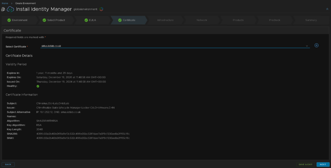331x168 pixels.
Task: Click the Subject value CN=sirius,OU=Lab,O=IstLab
Action: 53,103
